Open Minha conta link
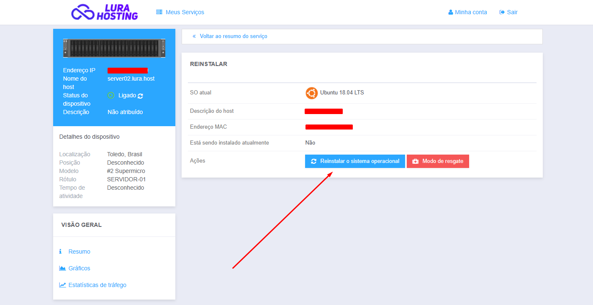This screenshot has height=305, width=593. (471, 12)
